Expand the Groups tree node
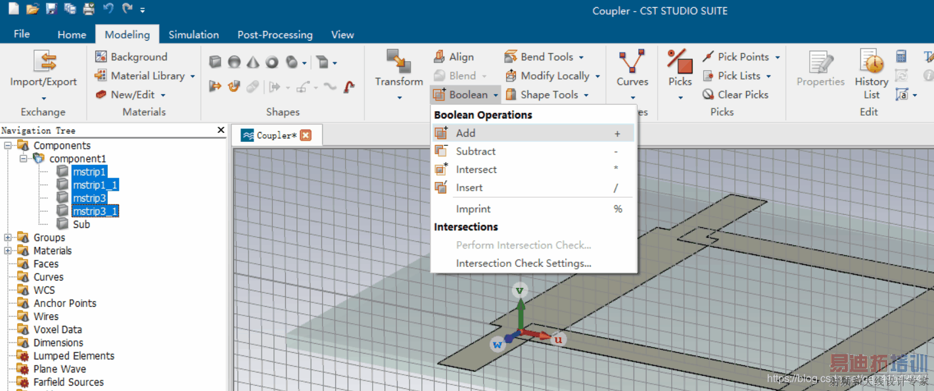934x391 pixels. [7, 238]
